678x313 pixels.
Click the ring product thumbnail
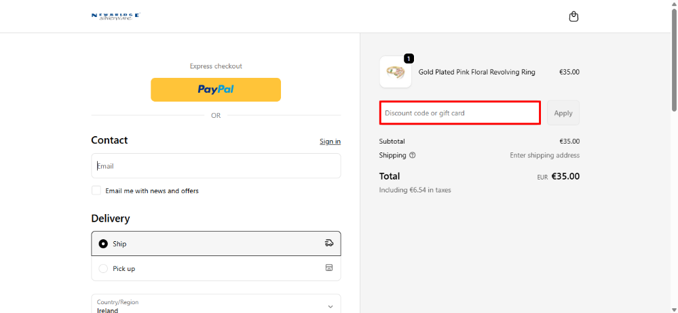[396, 72]
